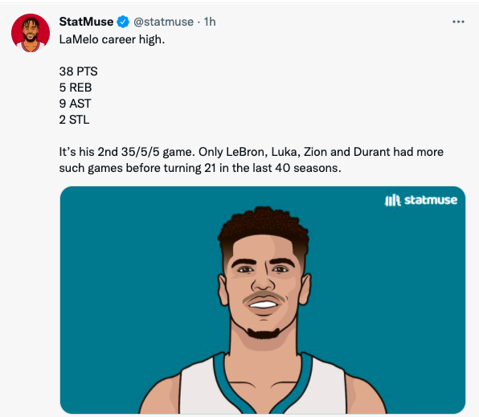The height and width of the screenshot is (417, 479).
Task: Click 'such games before turning 21' text line
Action: (137, 168)
